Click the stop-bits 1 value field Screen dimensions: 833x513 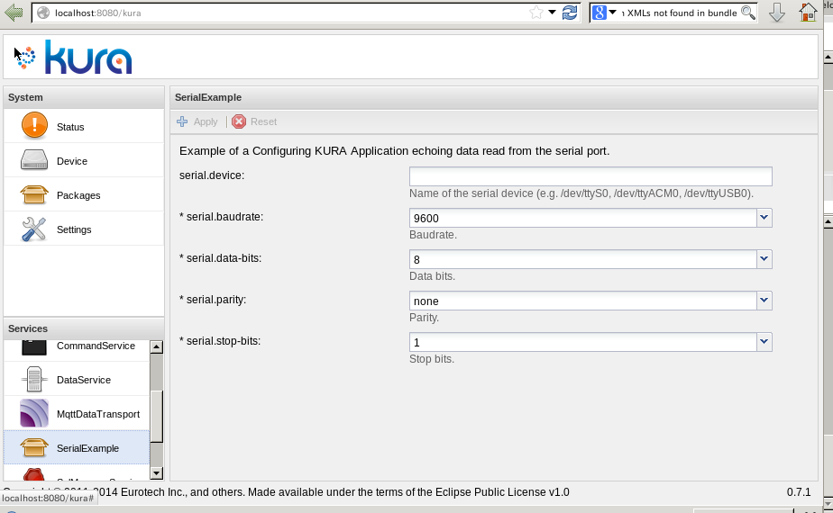pos(582,342)
